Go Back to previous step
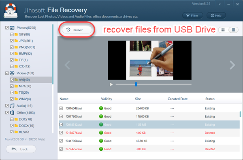This screenshot has height=160, width=243. tap(21, 149)
